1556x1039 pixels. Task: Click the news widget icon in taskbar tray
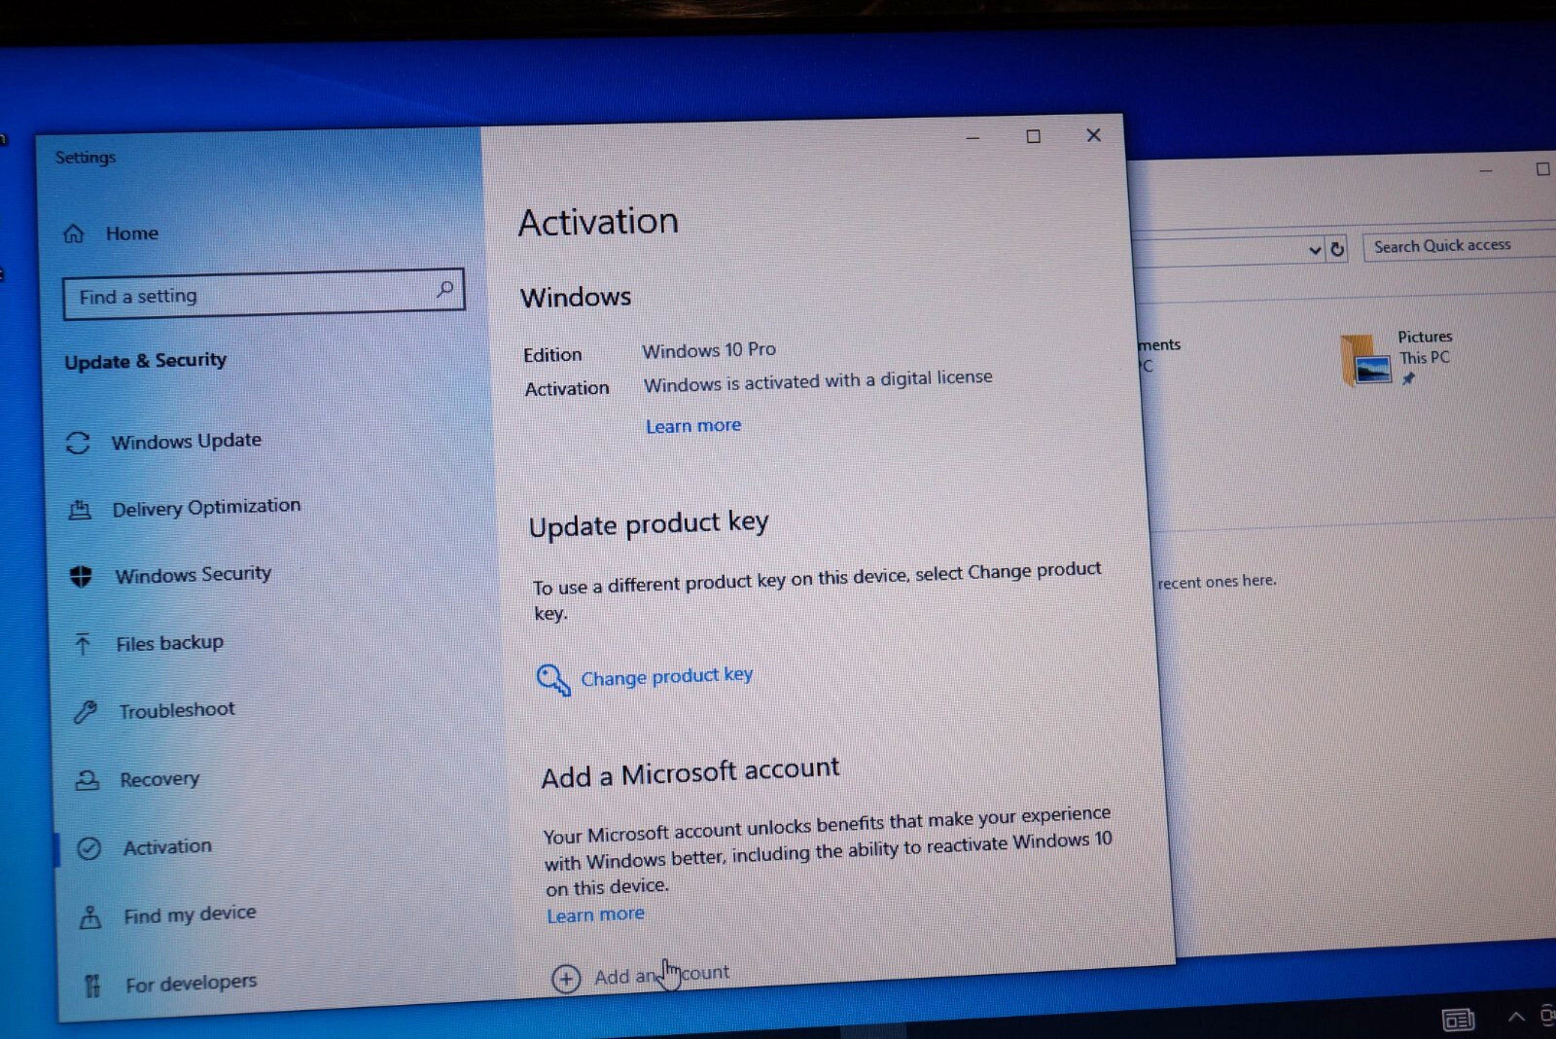[1457, 1020]
